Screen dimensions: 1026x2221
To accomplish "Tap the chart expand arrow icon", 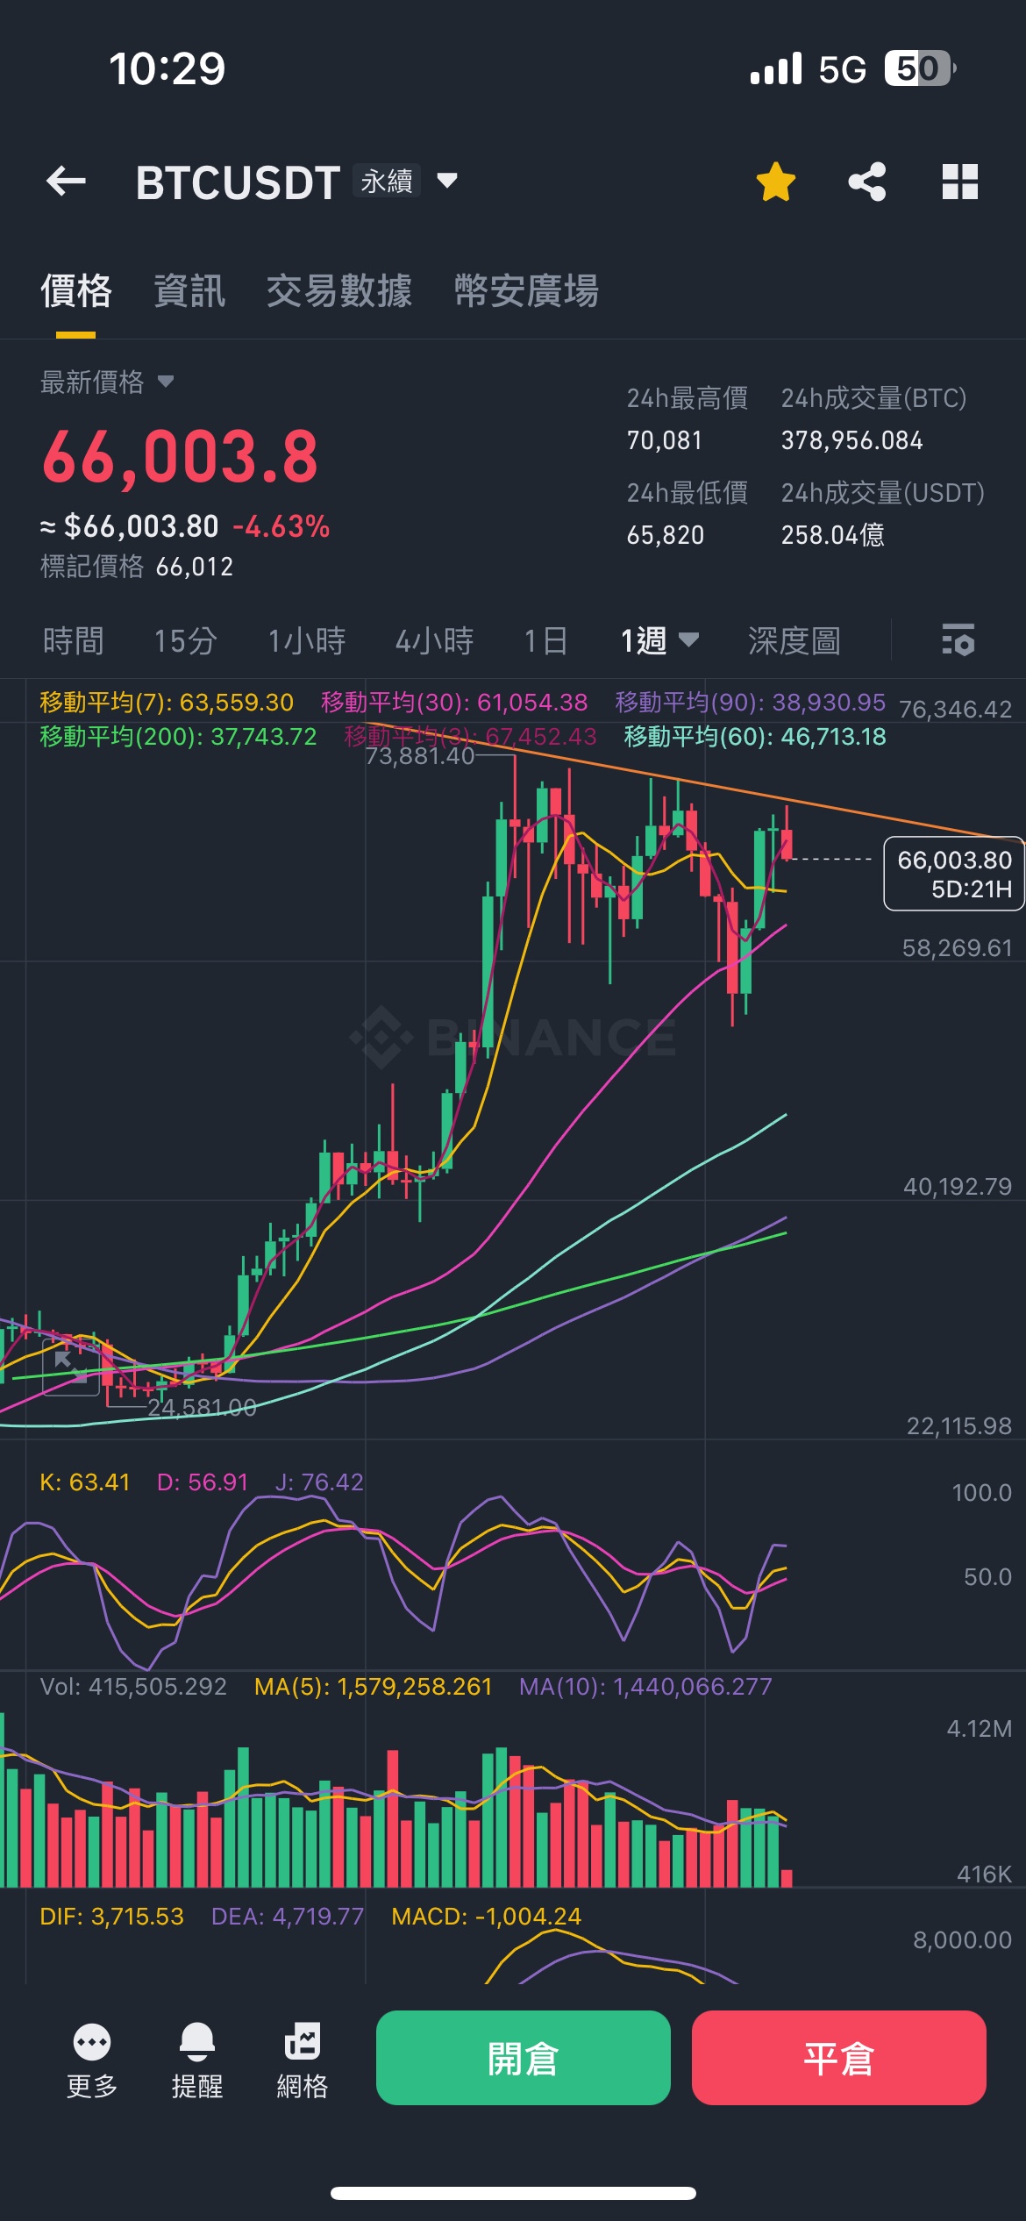I will pyautogui.click(x=71, y=1368).
